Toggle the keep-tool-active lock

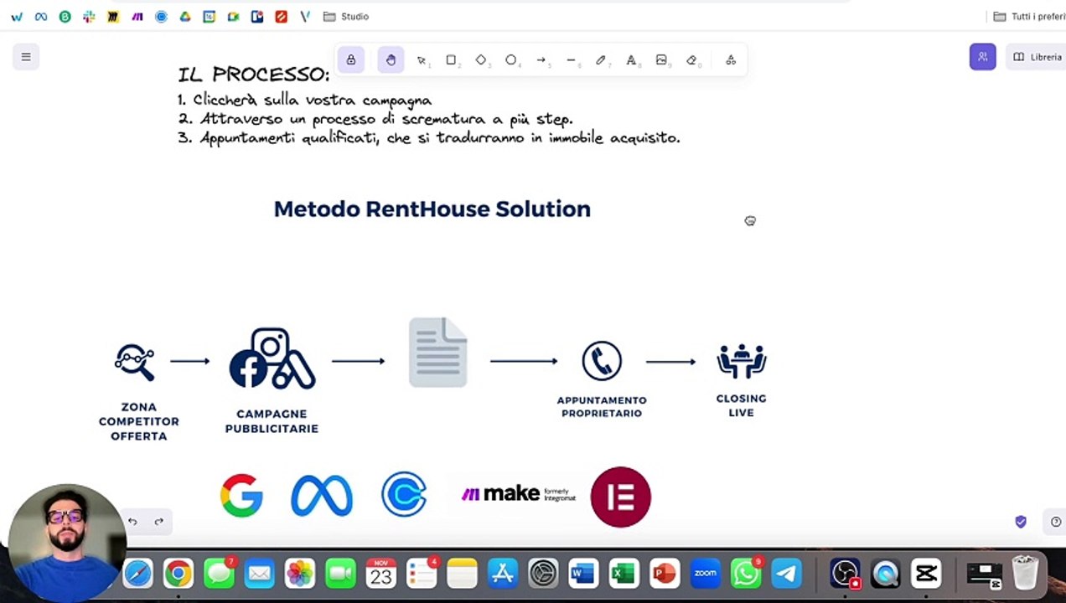(351, 59)
